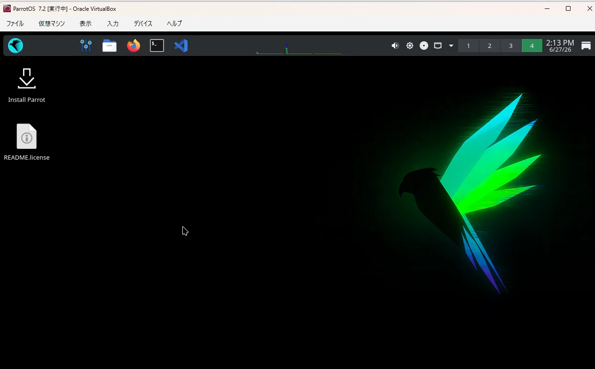
Task: Click the system monitor graph applet
Action: pos(299,48)
